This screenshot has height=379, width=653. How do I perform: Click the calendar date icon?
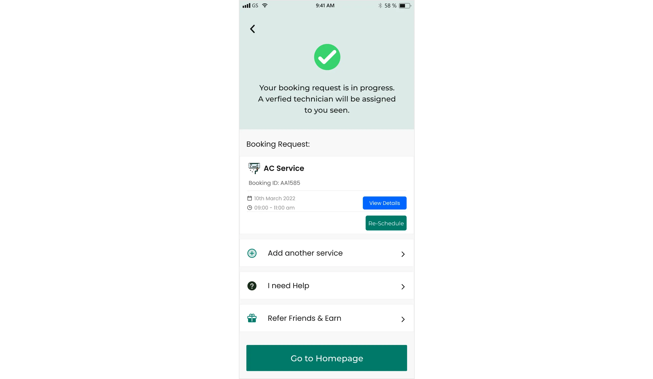pos(249,198)
